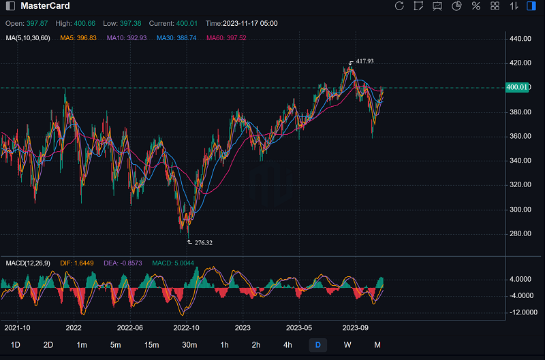
Task: Choose the 1D timeframe option
Action: pos(15,345)
